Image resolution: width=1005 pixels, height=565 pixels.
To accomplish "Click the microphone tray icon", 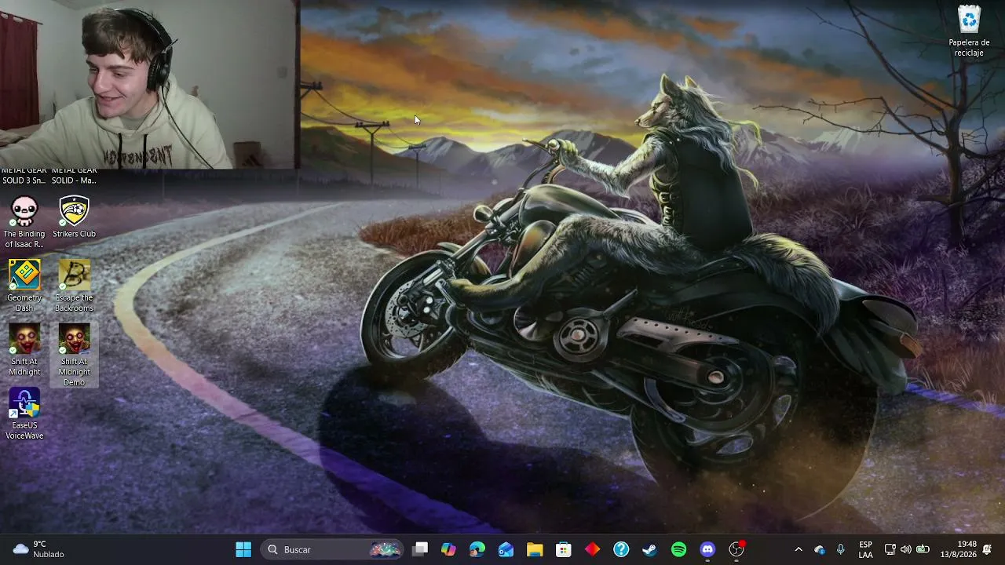I will 840,549.
